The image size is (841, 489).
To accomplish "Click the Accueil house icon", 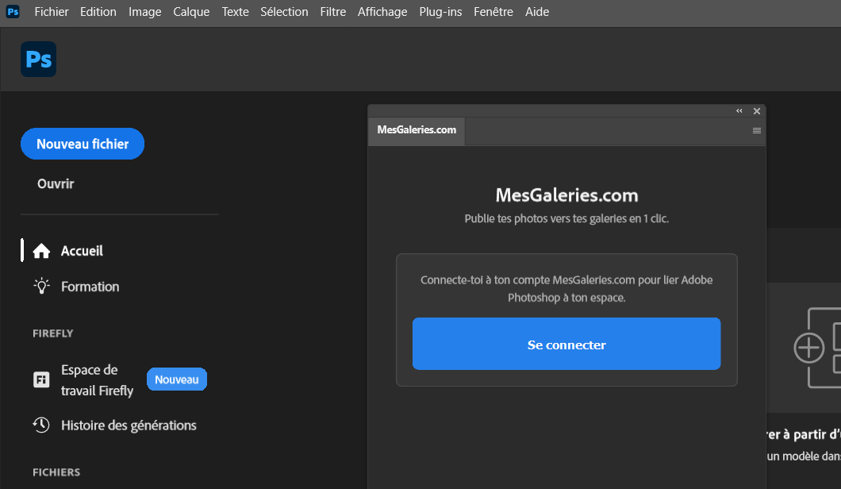I will [41, 251].
